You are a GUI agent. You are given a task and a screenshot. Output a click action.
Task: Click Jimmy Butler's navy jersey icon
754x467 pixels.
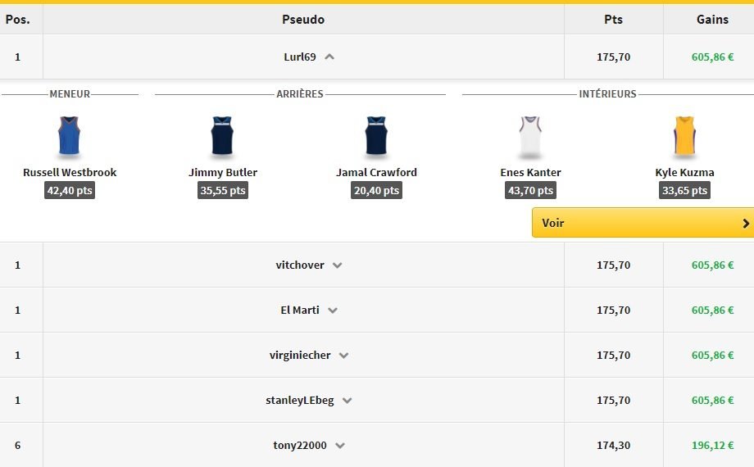pos(223,136)
